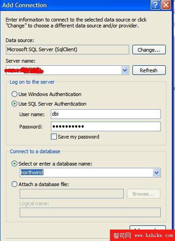Screen dimensions: 175x241
Task: Click the Change... data source button
Action: click(149, 50)
